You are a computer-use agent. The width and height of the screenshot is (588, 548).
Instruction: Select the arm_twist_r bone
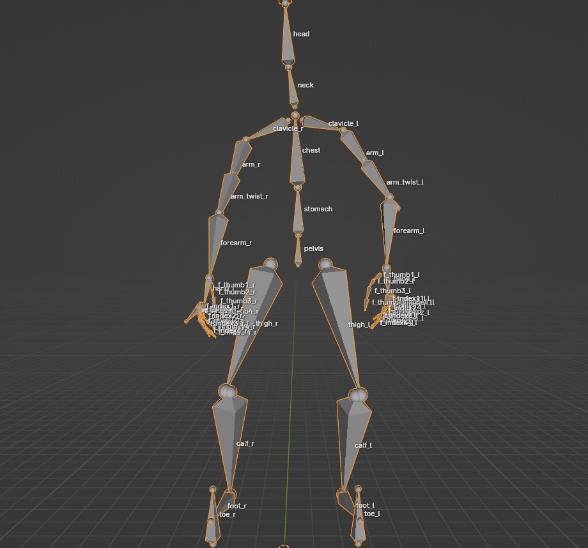coord(228,192)
